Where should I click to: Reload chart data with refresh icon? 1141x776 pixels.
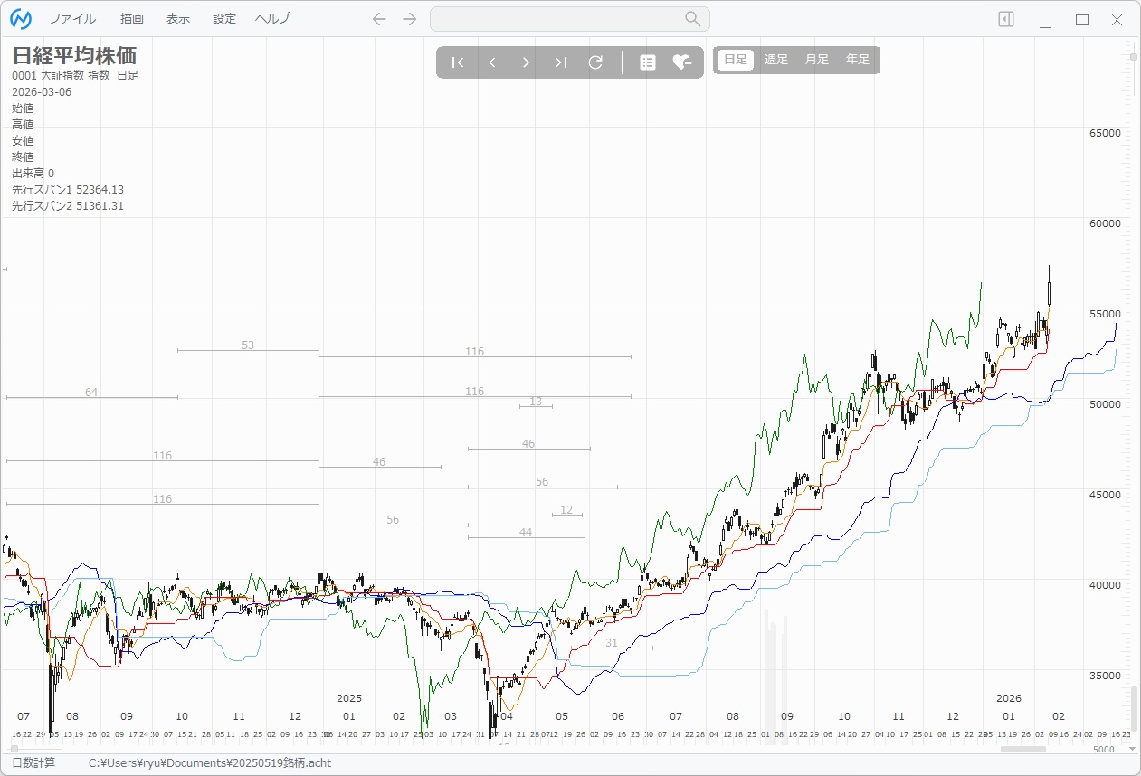[x=595, y=62]
